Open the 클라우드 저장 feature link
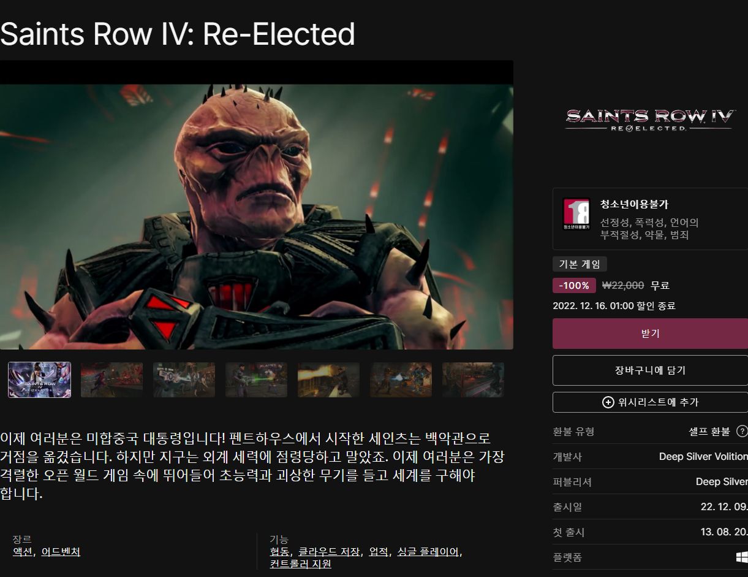 328,551
